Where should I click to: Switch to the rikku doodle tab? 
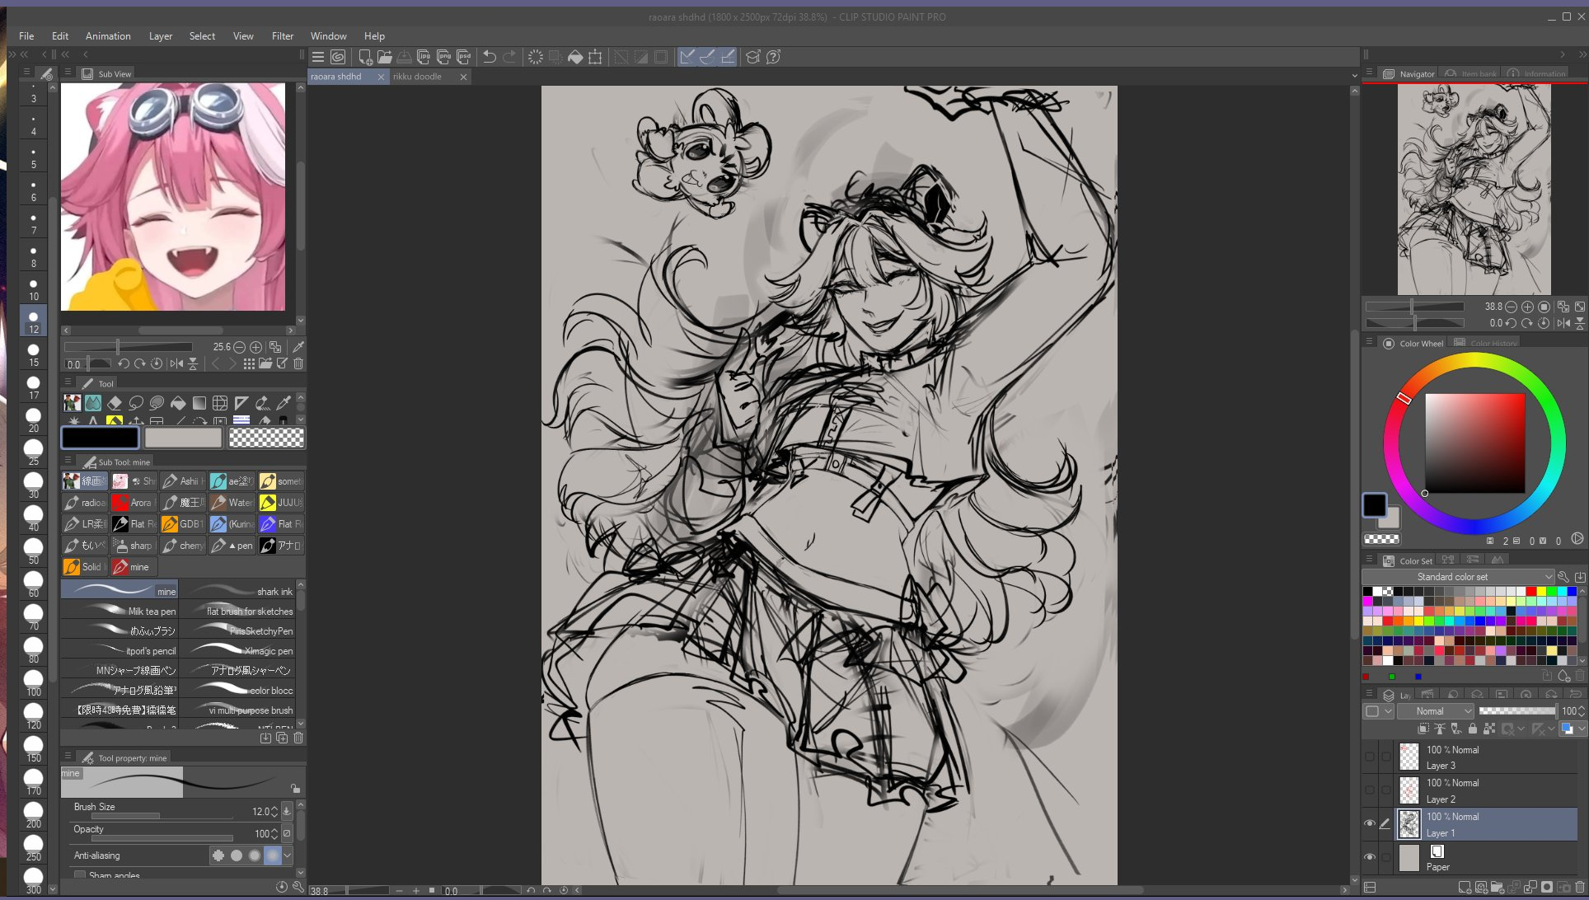pos(418,77)
